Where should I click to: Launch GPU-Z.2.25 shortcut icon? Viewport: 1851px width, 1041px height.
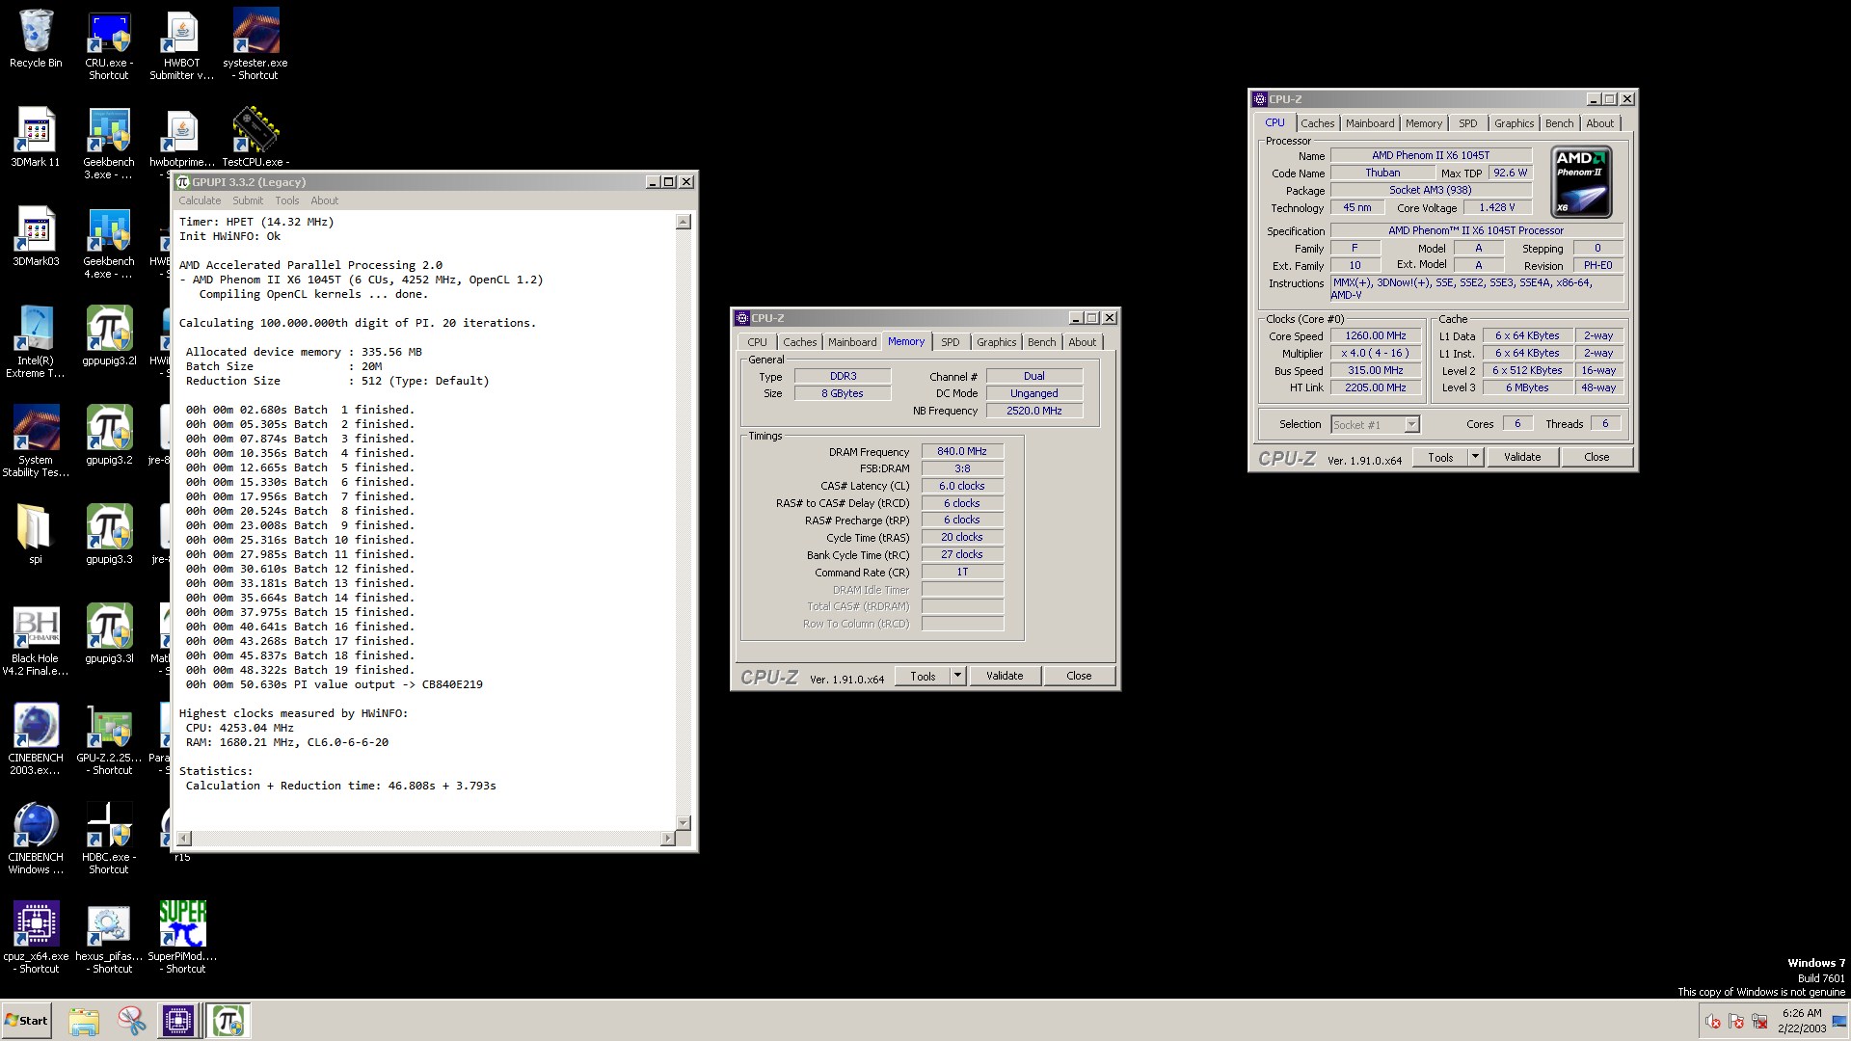(x=108, y=738)
